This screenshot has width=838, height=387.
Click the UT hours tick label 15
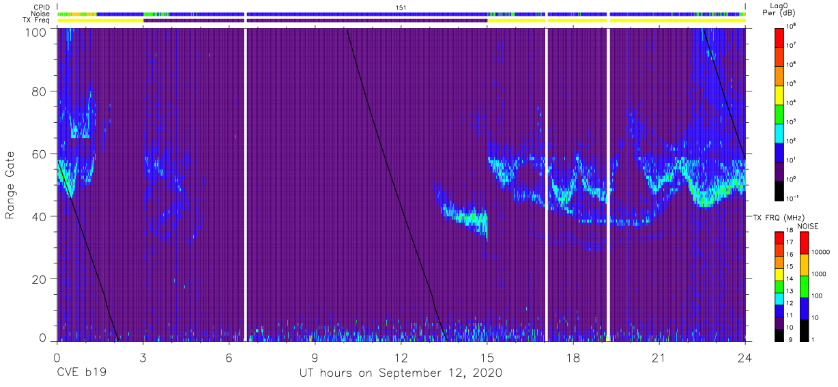[x=487, y=357]
